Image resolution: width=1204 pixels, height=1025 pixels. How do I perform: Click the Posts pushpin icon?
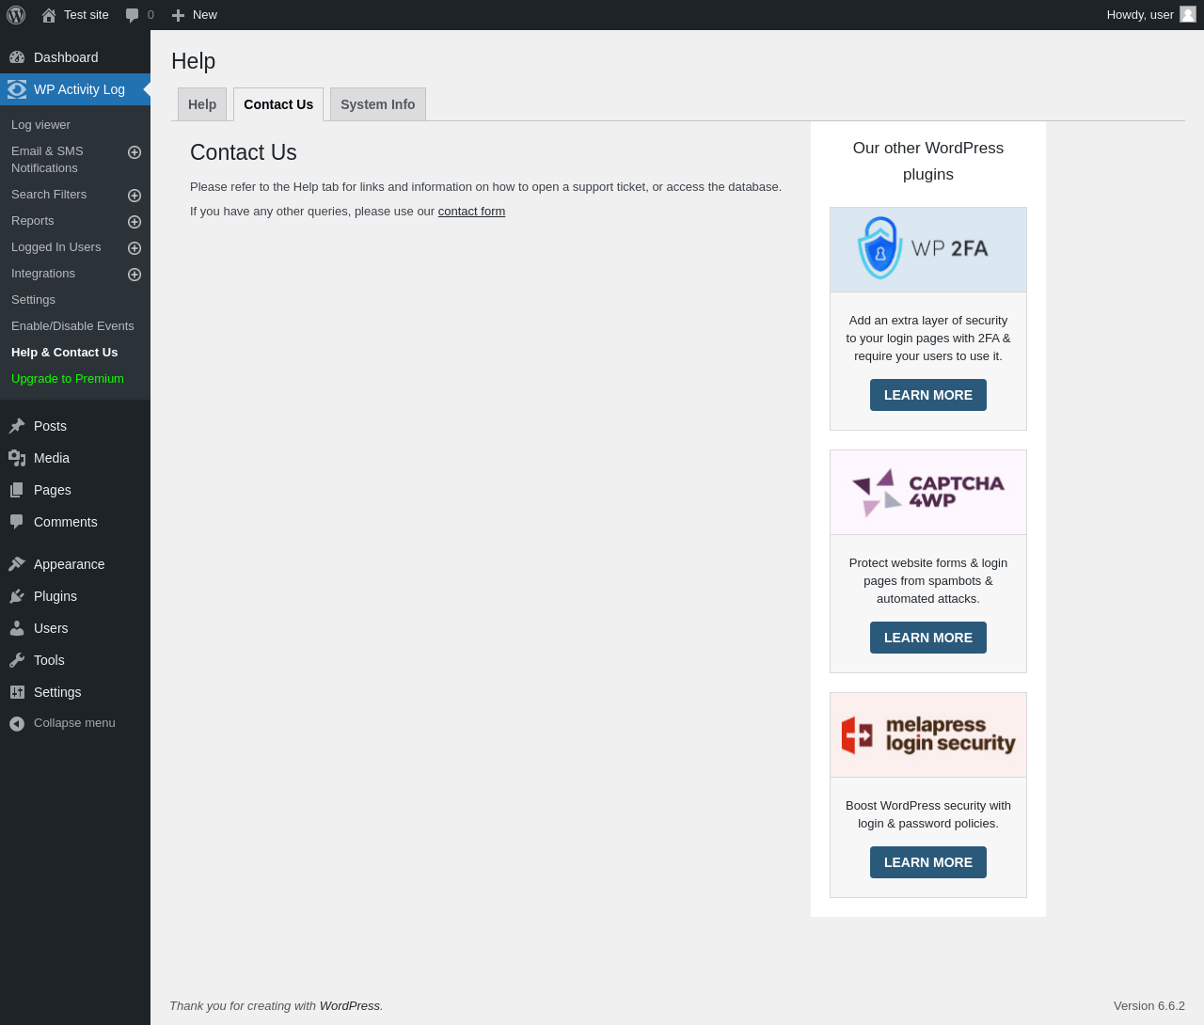[17, 426]
